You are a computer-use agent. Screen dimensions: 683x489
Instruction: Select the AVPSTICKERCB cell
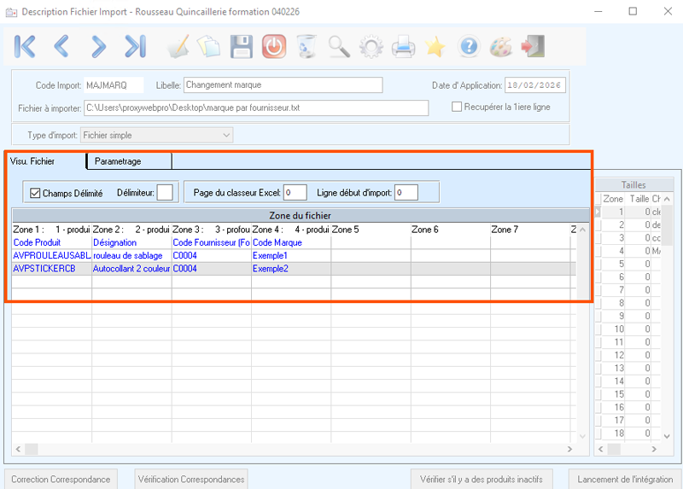point(52,269)
